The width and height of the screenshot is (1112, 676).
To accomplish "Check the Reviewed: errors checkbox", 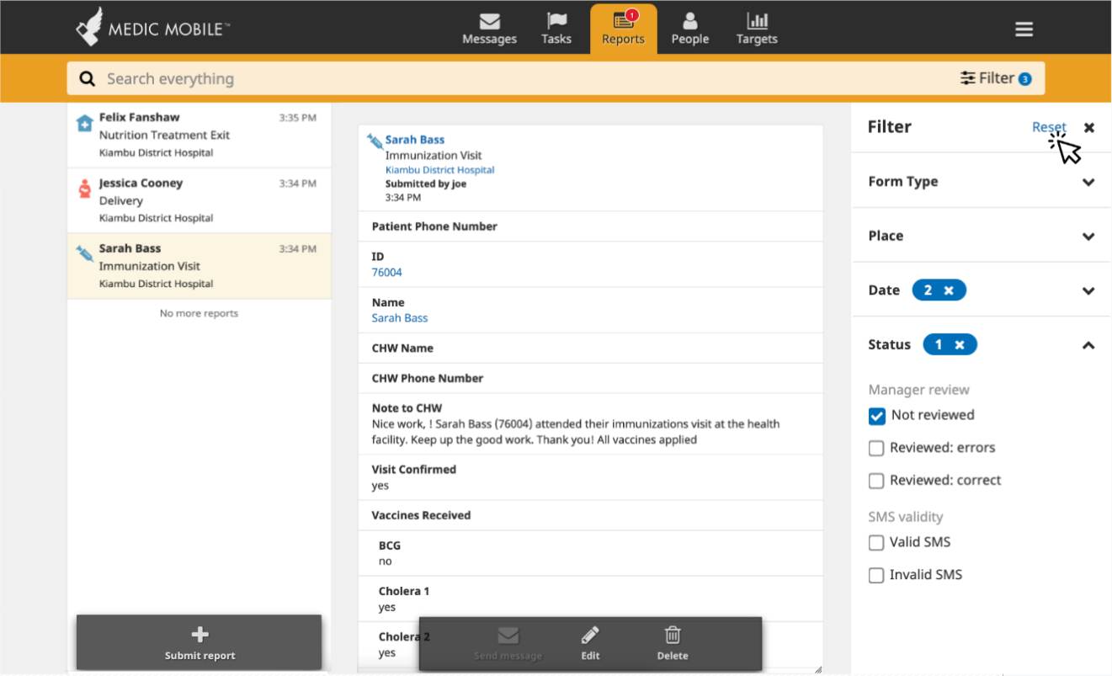I will [x=876, y=448].
